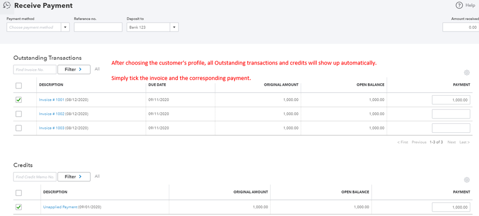The width and height of the screenshot is (479, 216).
Task: Click the Help question mark icon
Action: [459, 5]
